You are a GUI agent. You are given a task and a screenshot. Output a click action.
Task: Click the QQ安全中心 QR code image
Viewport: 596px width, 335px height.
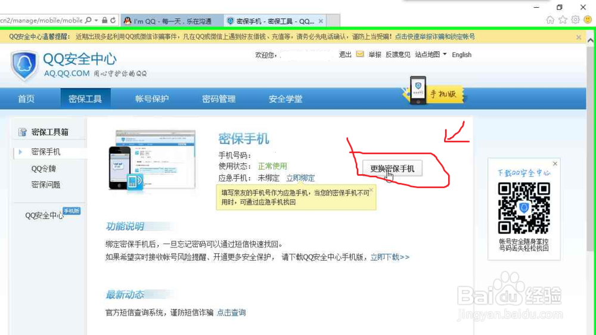524,208
